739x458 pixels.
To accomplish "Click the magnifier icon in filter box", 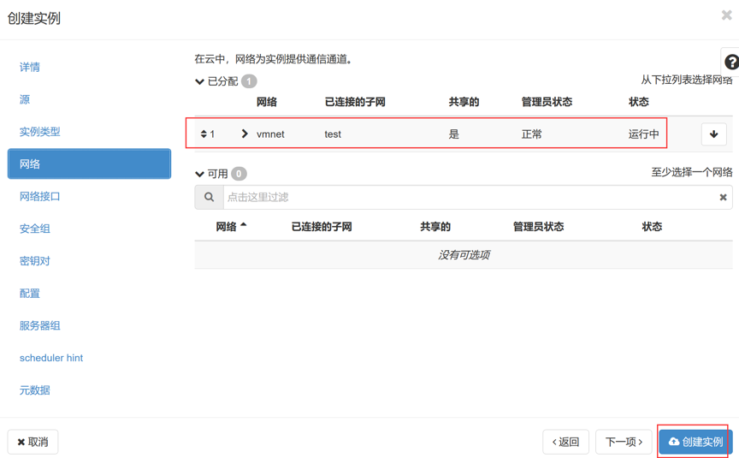I will click(209, 197).
